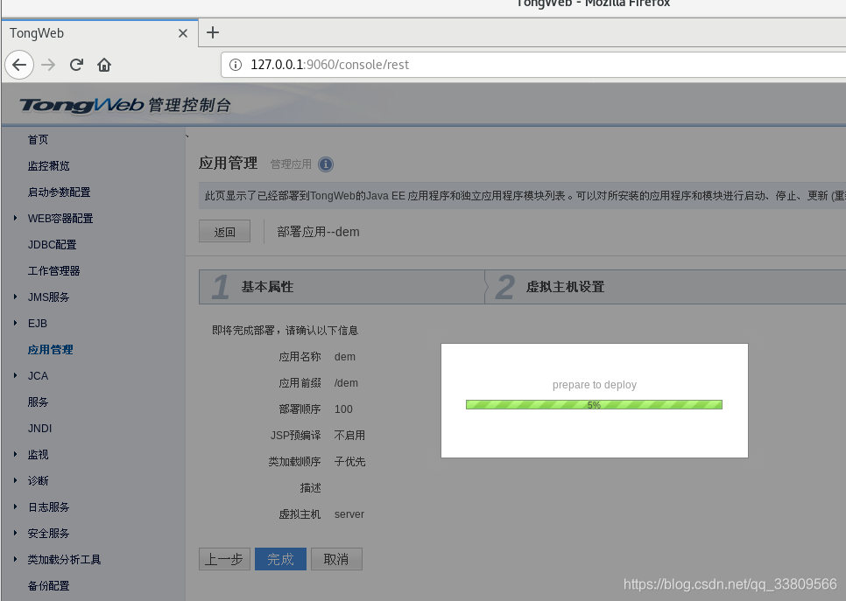Viewport: 846px width, 601px height.
Task: Go back with the browser back arrow
Action: coord(19,65)
